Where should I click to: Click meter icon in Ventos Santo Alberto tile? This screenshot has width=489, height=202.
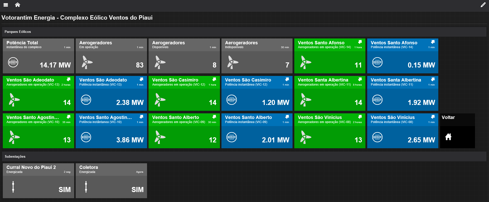point(232,137)
